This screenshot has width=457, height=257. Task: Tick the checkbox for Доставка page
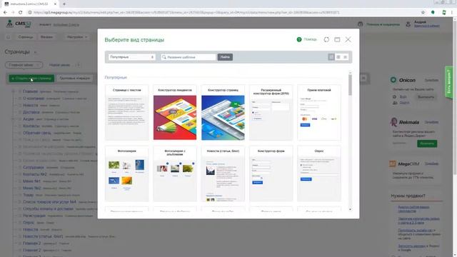click(x=20, y=112)
